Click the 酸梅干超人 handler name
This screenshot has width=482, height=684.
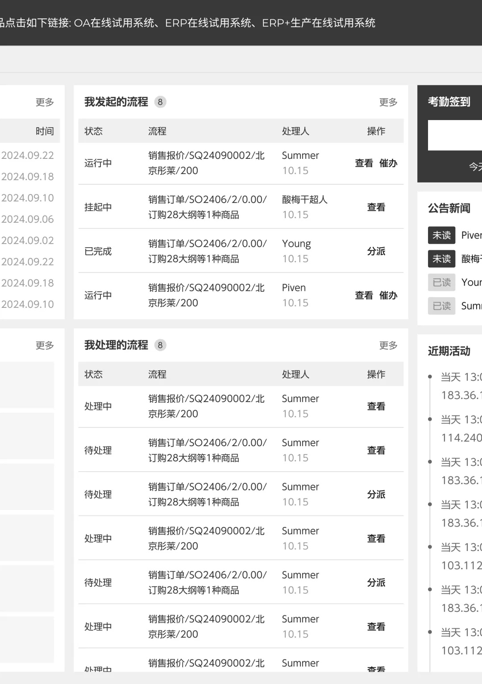[x=305, y=199]
